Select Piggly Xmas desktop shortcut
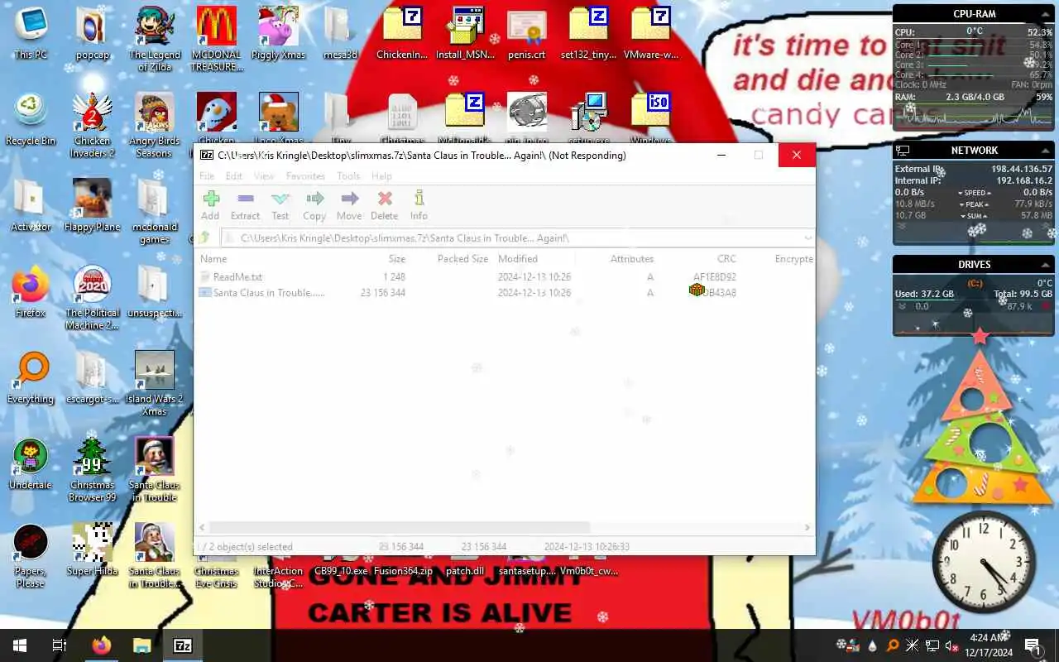The height and width of the screenshot is (662, 1059). pyautogui.click(x=279, y=34)
